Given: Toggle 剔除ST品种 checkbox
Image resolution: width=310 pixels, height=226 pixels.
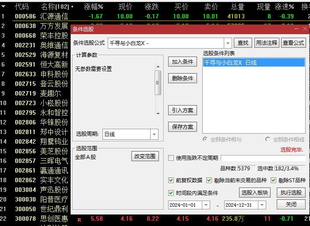Looking at the screenshot, I should pos(273,180).
